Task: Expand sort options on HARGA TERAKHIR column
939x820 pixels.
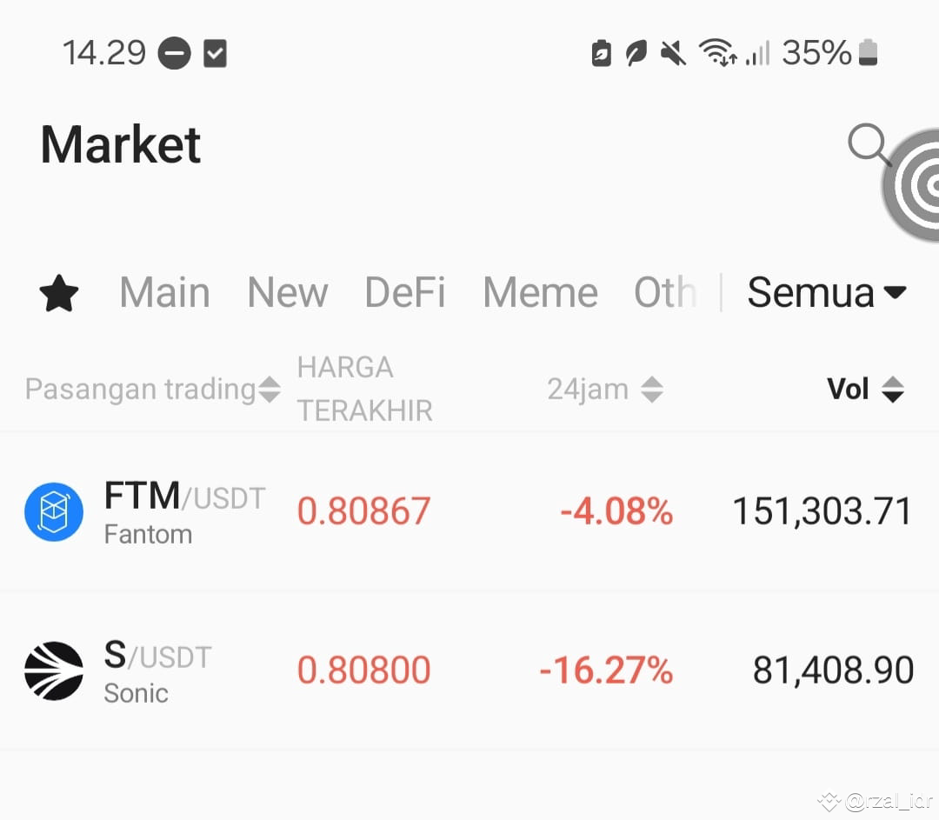Action: (365, 389)
